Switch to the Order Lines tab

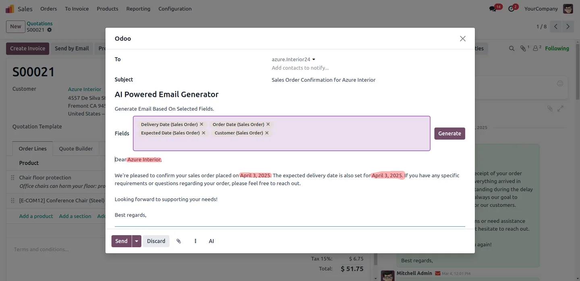coord(33,149)
